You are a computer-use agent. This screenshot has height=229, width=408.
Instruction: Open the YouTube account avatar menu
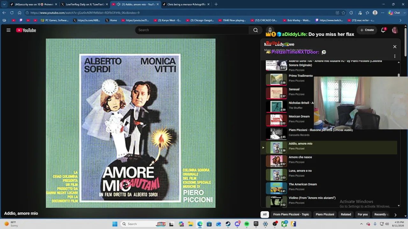tap(395, 30)
